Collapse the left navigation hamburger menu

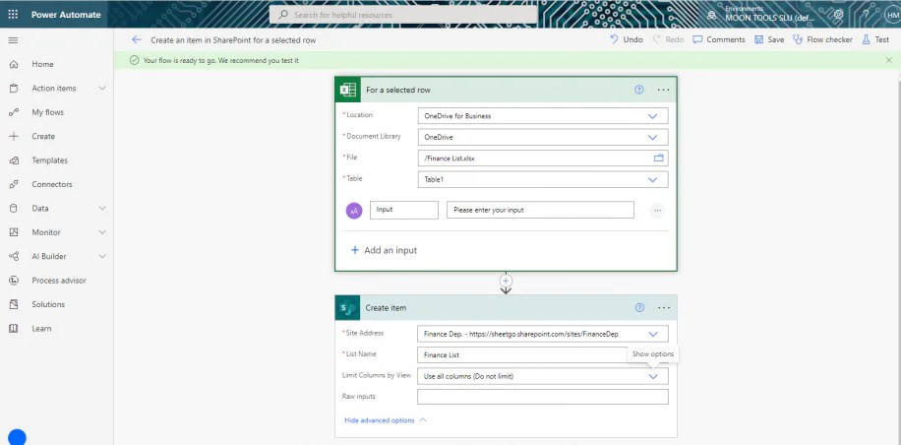13,40
